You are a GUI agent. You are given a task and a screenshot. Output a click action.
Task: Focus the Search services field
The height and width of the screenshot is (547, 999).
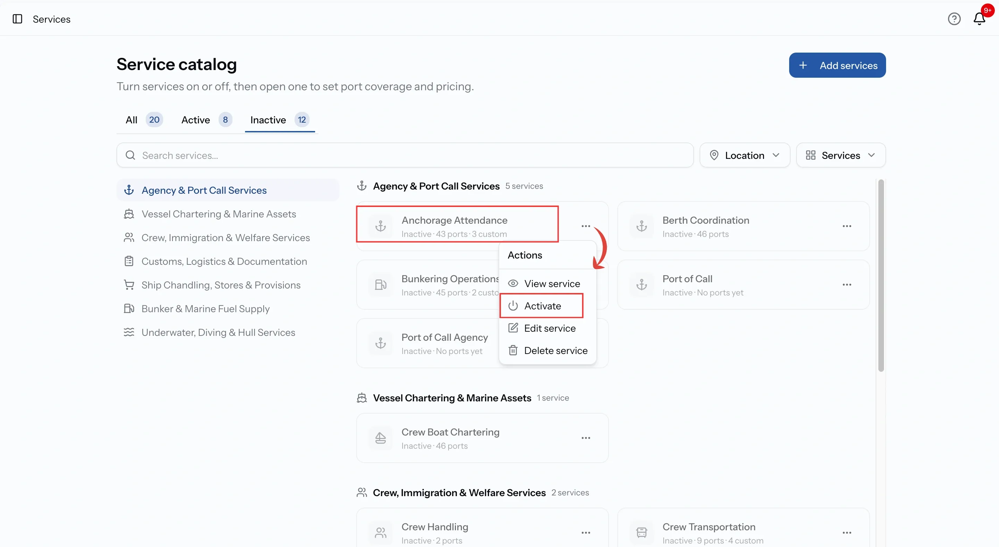pos(405,155)
